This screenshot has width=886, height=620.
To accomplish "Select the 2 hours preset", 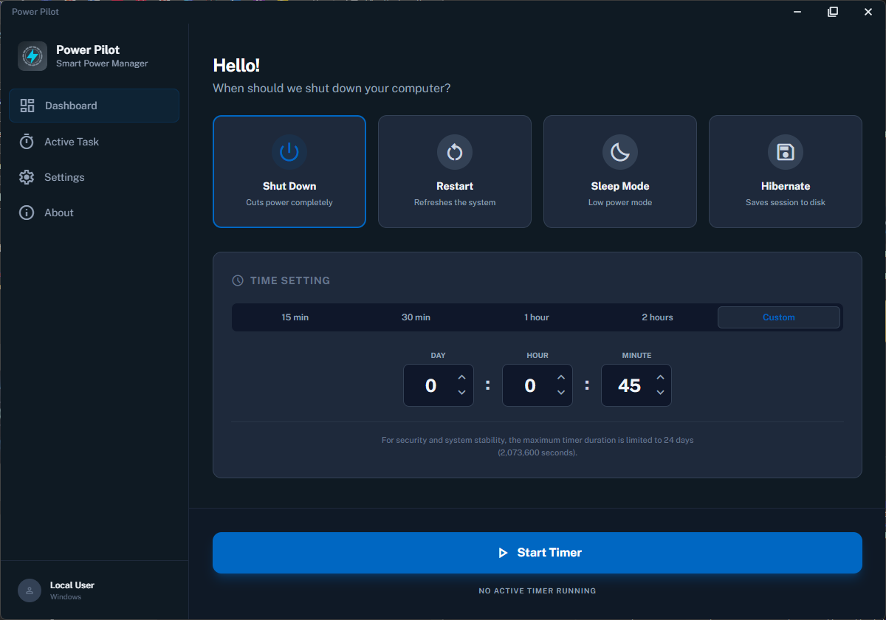I will point(657,317).
